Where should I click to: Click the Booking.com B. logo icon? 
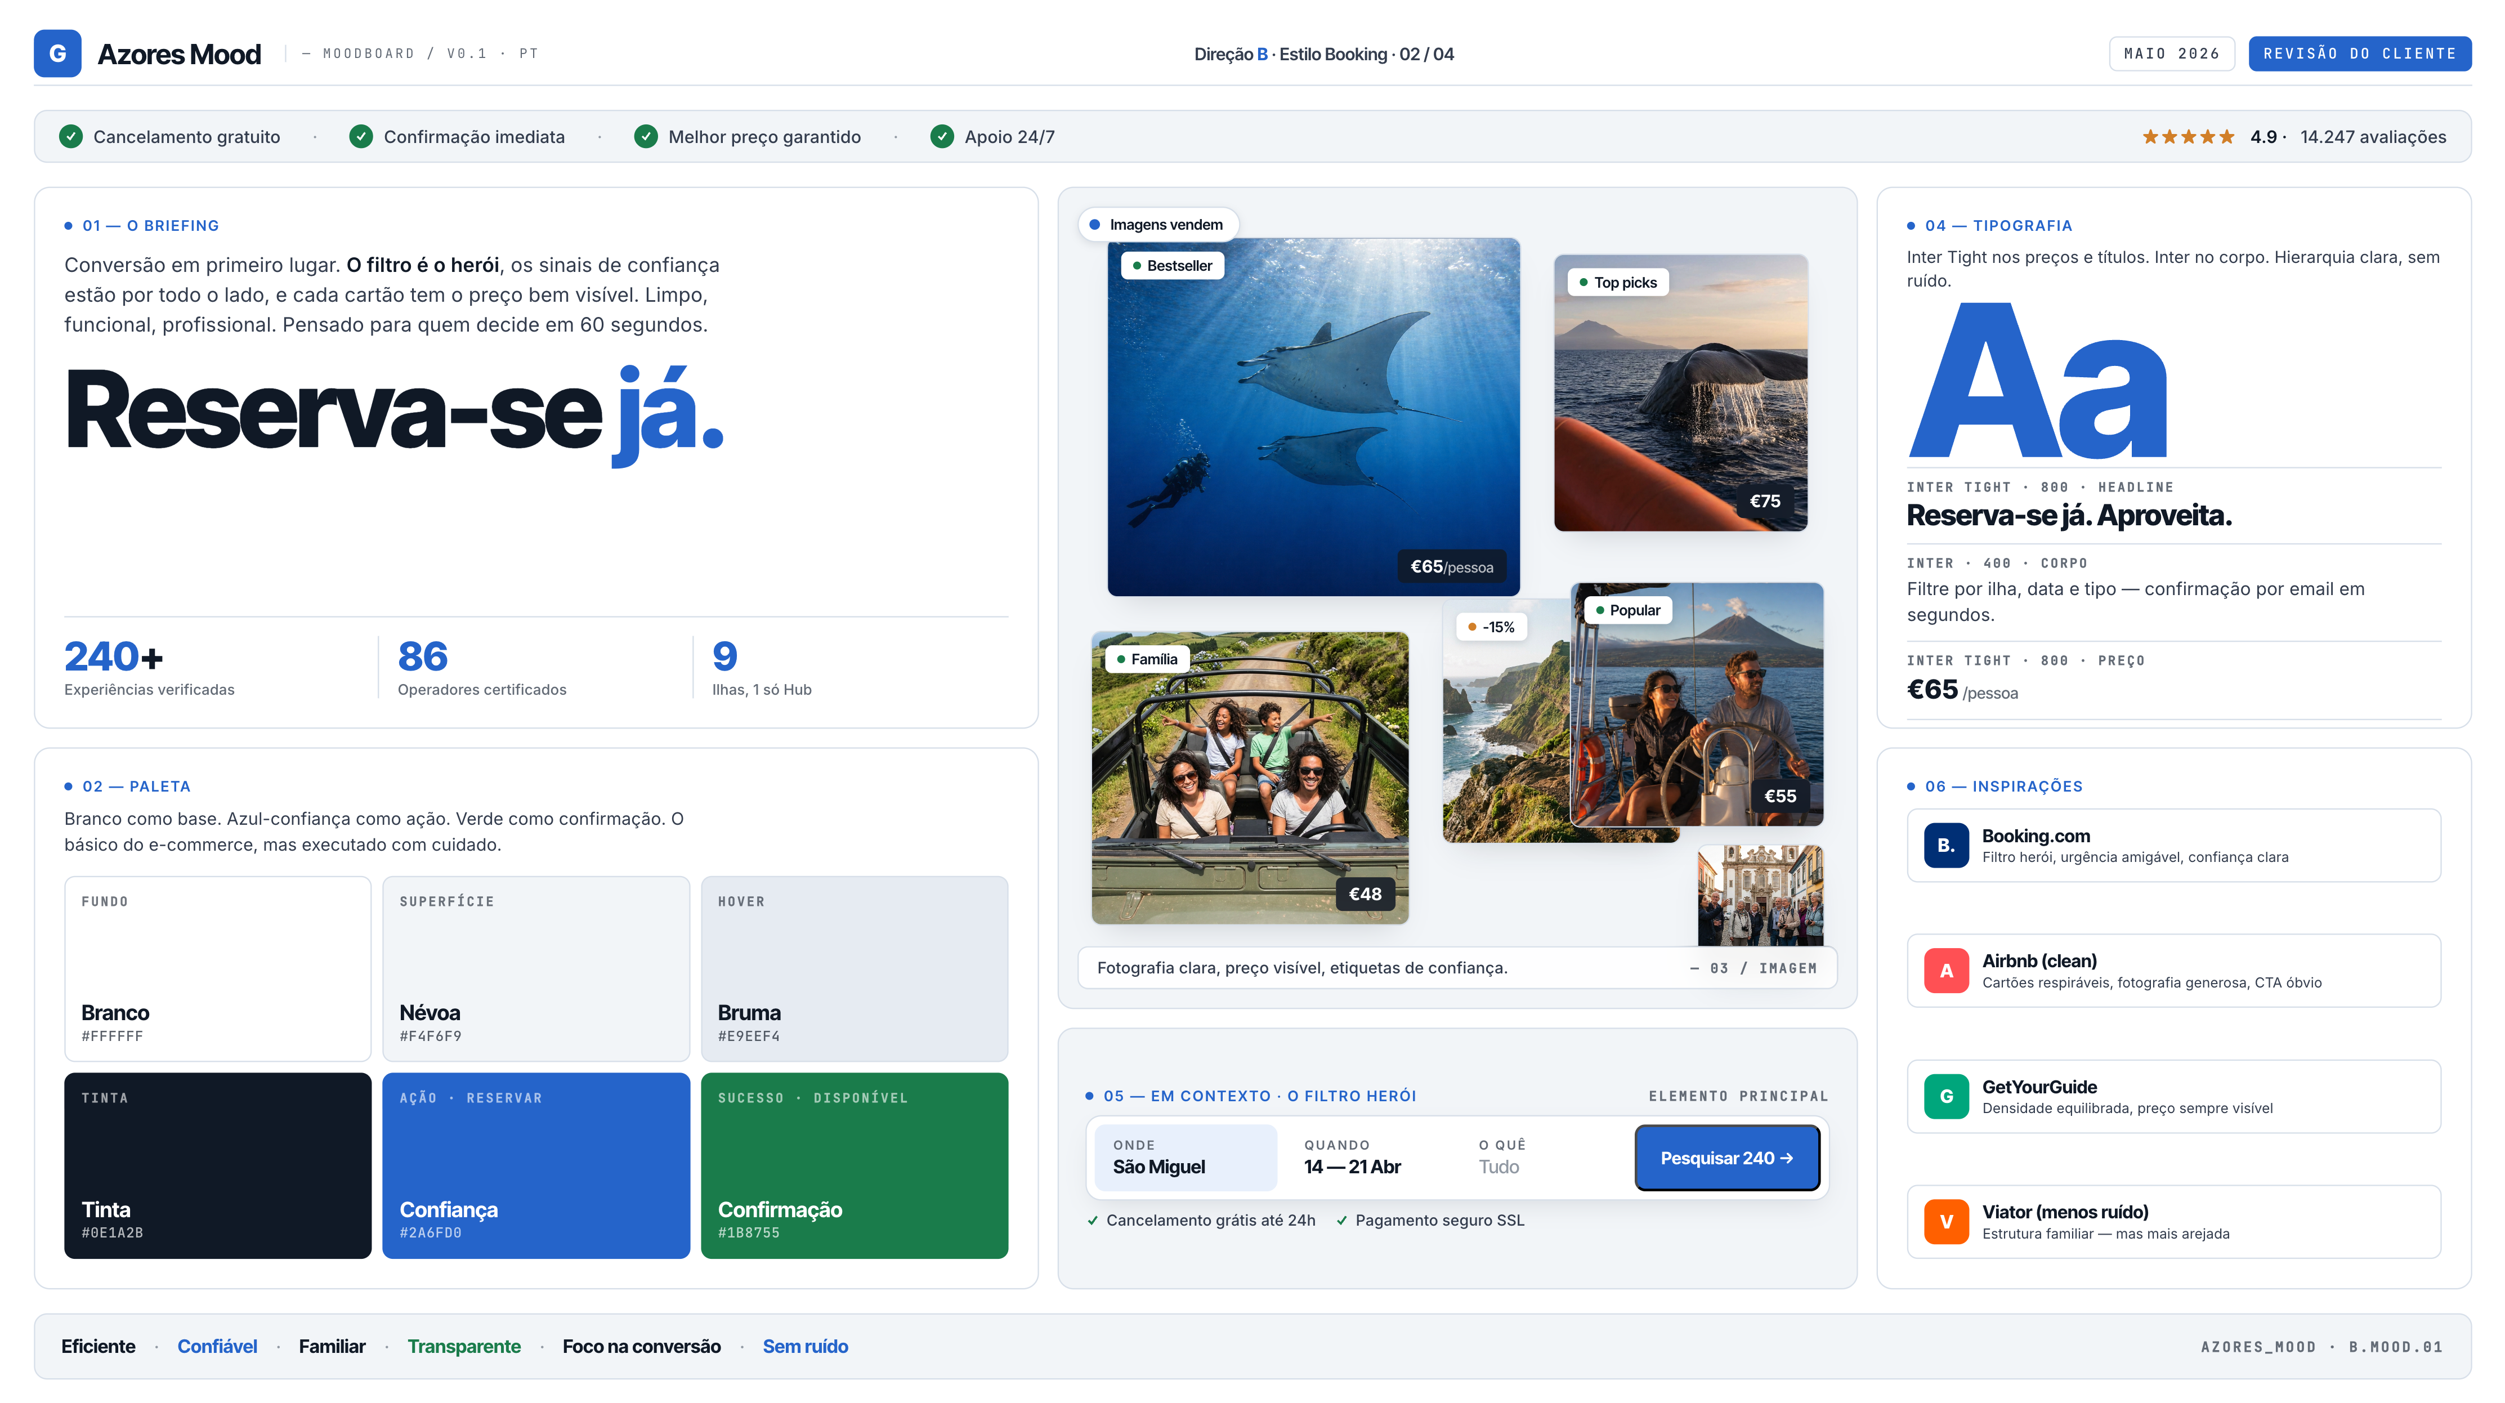tap(1946, 845)
